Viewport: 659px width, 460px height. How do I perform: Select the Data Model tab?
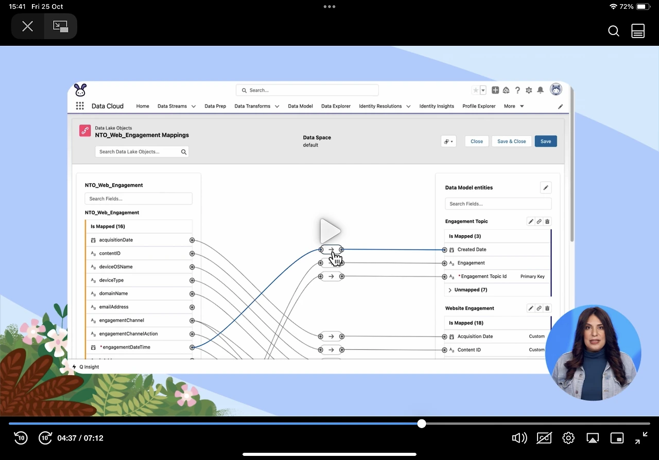tap(300, 106)
